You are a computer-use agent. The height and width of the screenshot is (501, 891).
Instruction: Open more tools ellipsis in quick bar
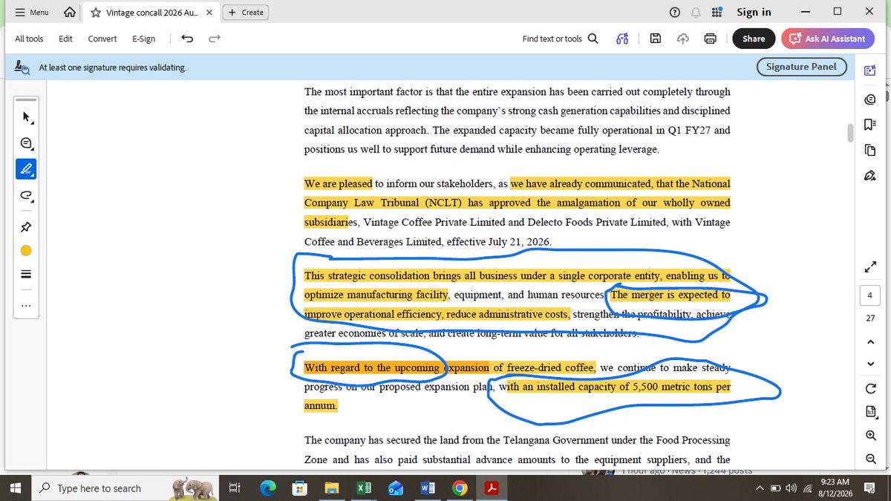(26, 305)
